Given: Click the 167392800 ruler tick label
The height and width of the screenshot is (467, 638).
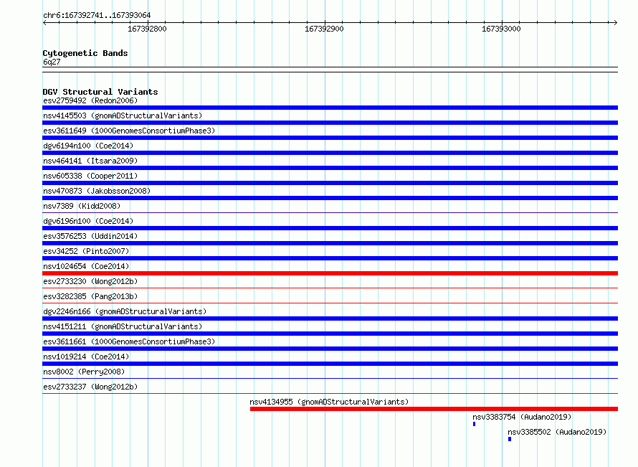Looking at the screenshot, I should [147, 29].
